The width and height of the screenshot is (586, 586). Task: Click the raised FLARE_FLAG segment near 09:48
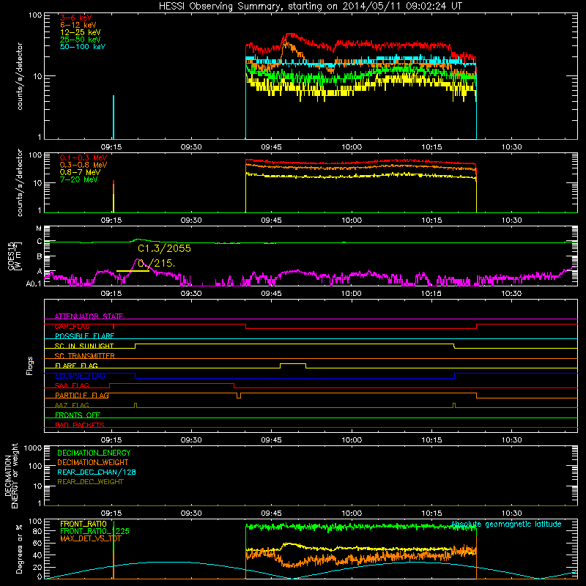coord(292,363)
